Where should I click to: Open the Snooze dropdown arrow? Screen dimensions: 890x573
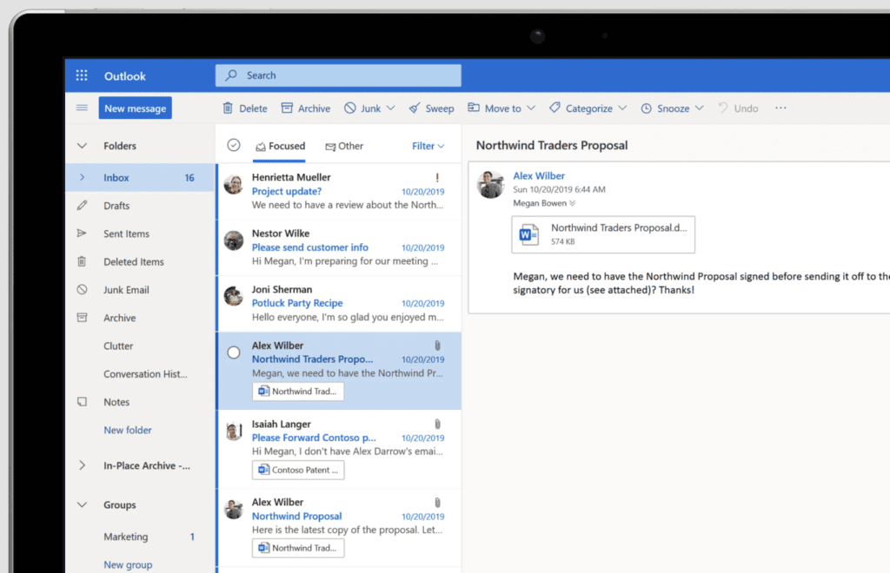click(699, 108)
